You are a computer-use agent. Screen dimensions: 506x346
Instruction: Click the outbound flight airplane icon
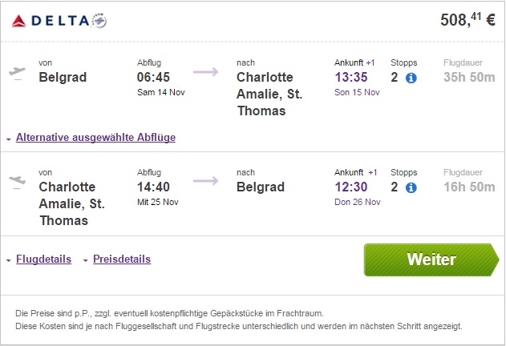point(16,72)
